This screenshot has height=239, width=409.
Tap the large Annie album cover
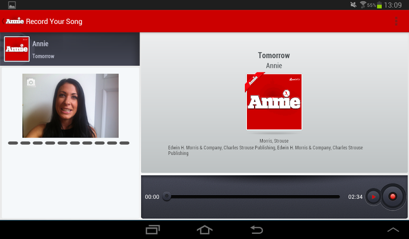coord(274,102)
